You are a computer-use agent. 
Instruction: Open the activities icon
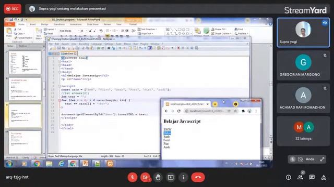point(324,177)
